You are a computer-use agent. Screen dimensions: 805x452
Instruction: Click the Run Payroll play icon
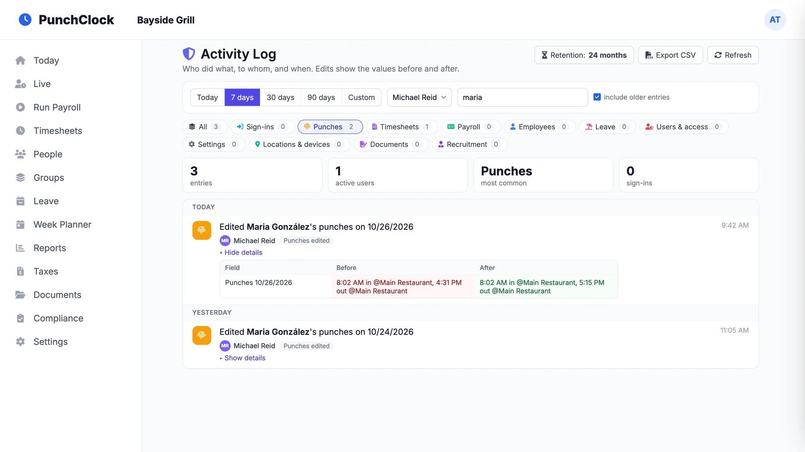click(21, 107)
